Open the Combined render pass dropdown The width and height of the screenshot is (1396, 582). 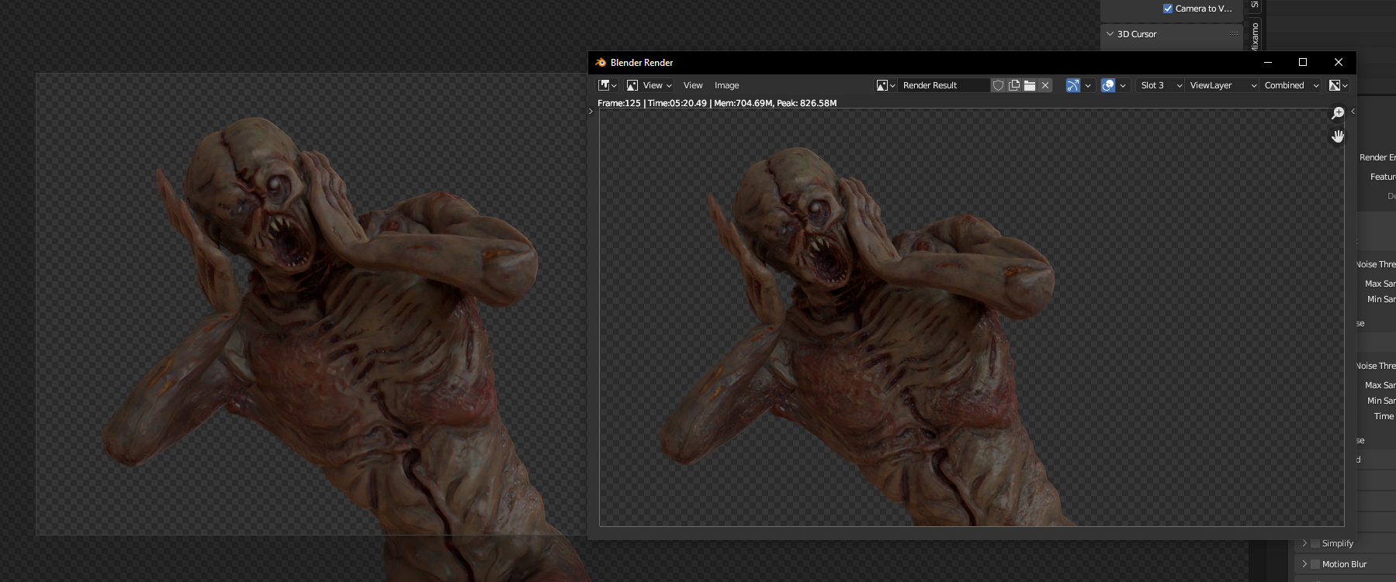click(1291, 85)
